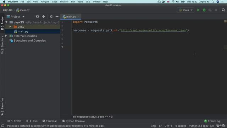Open the File menu
This screenshot has height=128, width=227.
[22, 1]
